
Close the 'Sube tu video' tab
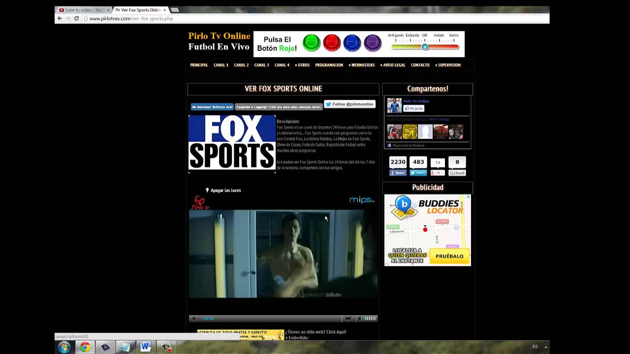coord(108,10)
